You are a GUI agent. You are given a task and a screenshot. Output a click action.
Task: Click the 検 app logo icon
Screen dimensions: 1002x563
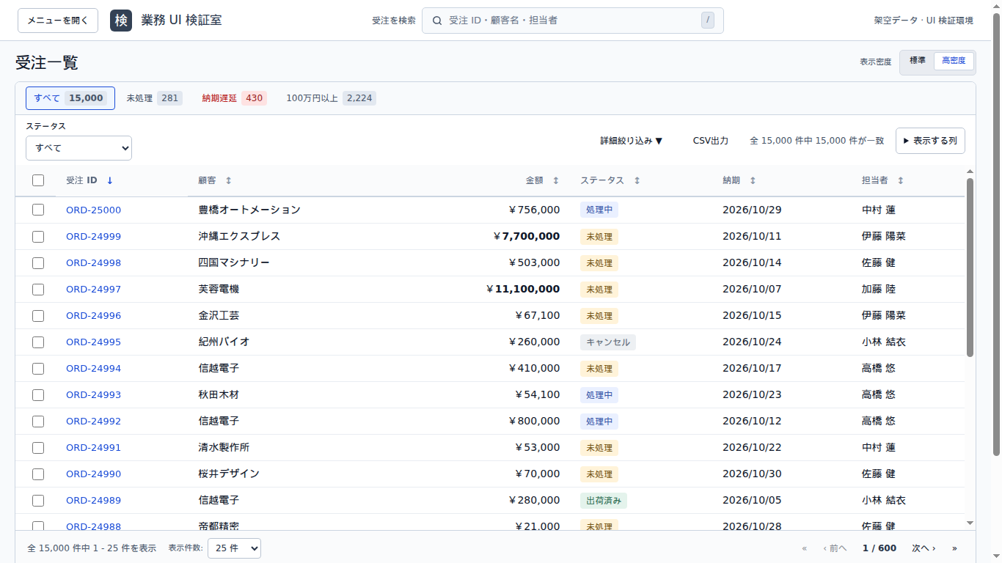pos(121,21)
